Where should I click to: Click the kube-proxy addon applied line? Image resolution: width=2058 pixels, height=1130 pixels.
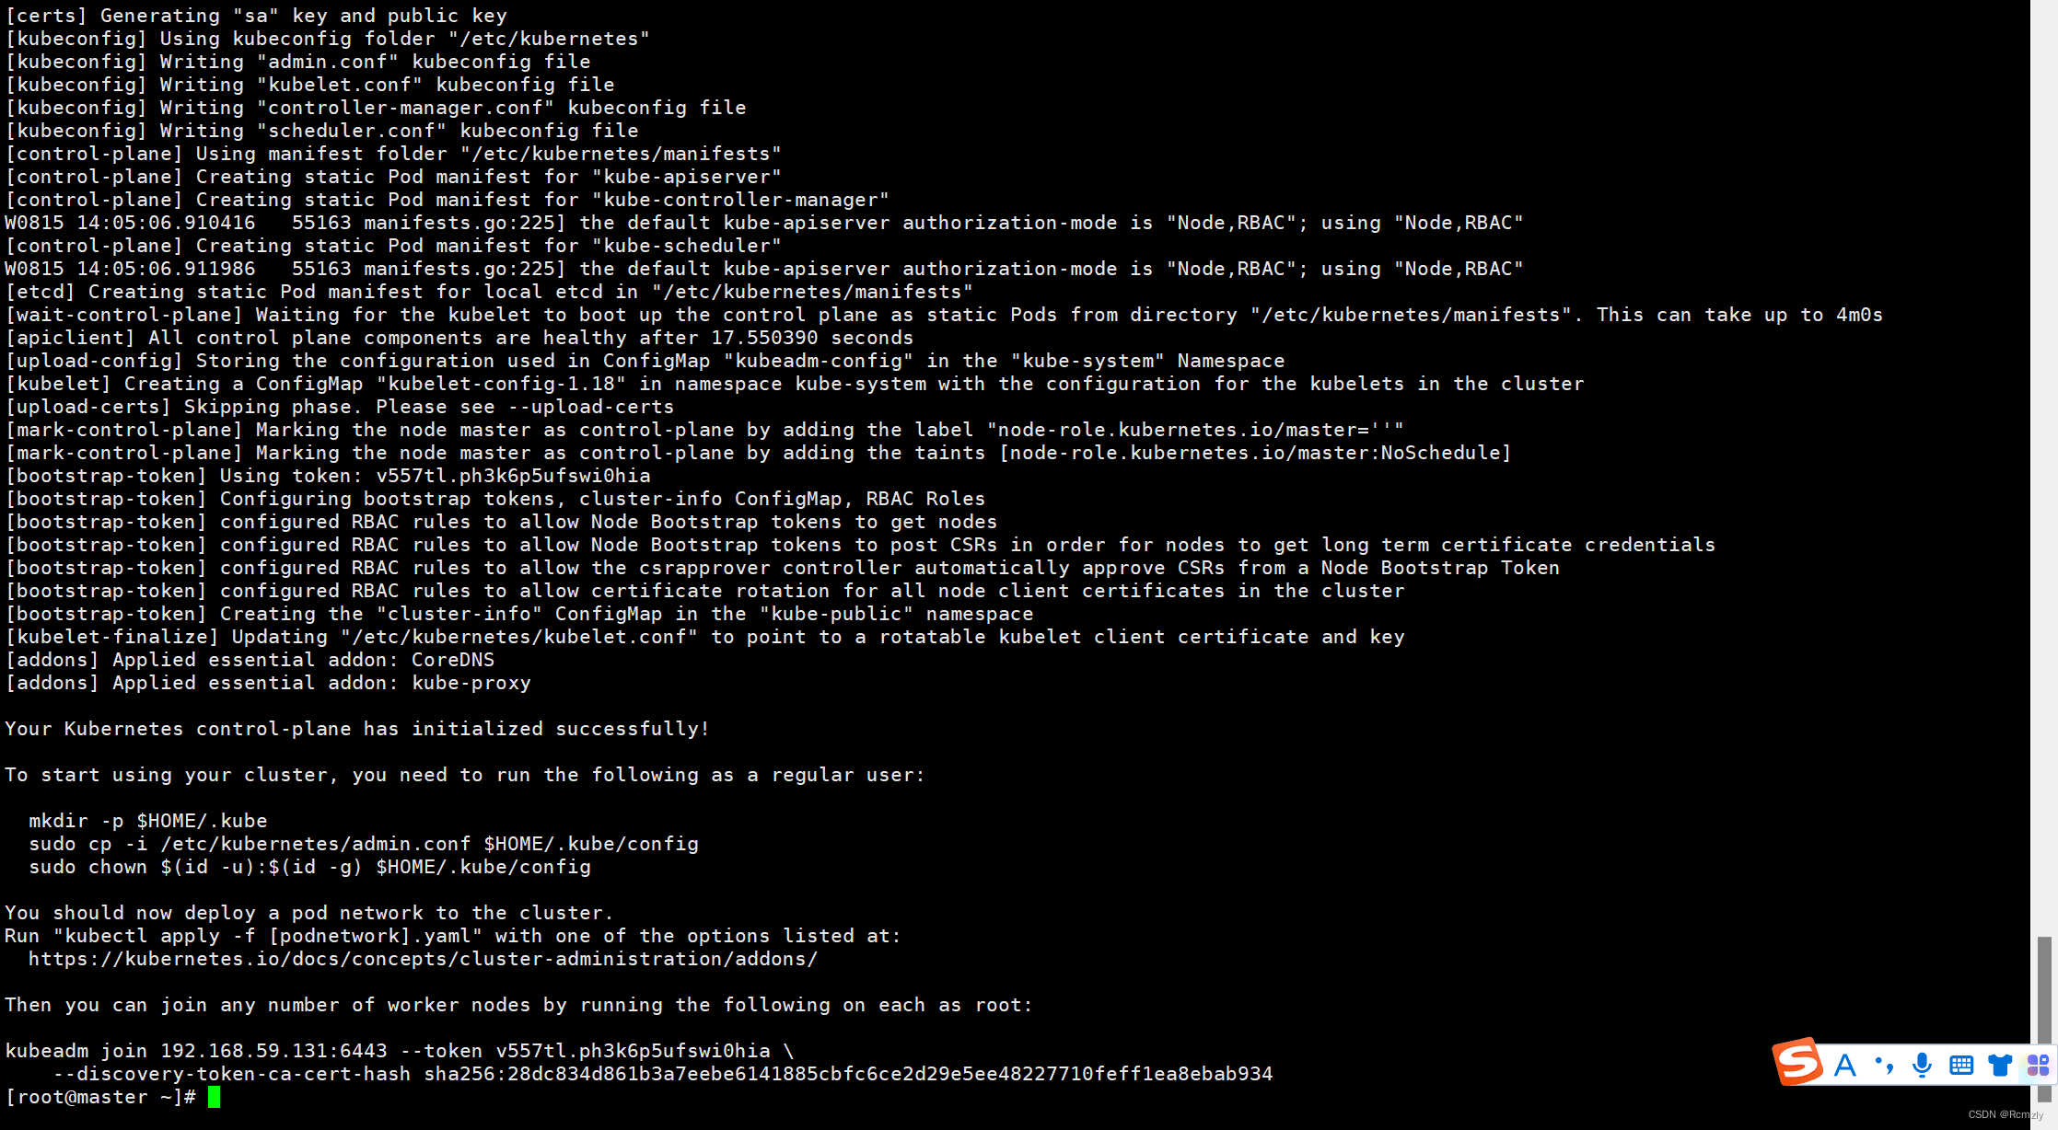(x=267, y=682)
